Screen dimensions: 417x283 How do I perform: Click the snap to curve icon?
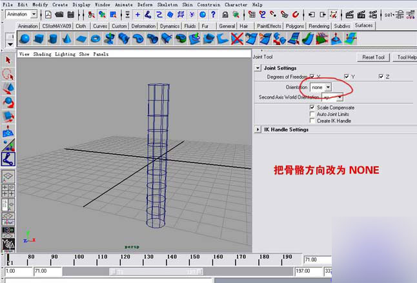263,15
